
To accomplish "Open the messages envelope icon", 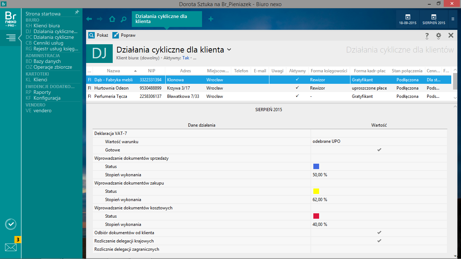I will coord(11,247).
